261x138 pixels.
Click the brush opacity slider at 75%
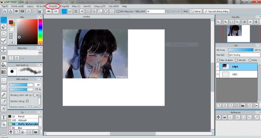pyautogui.click(x=21, y=90)
